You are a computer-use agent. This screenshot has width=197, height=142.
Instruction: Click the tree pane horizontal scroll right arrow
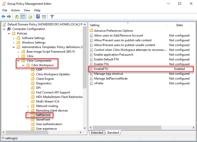[81, 132]
